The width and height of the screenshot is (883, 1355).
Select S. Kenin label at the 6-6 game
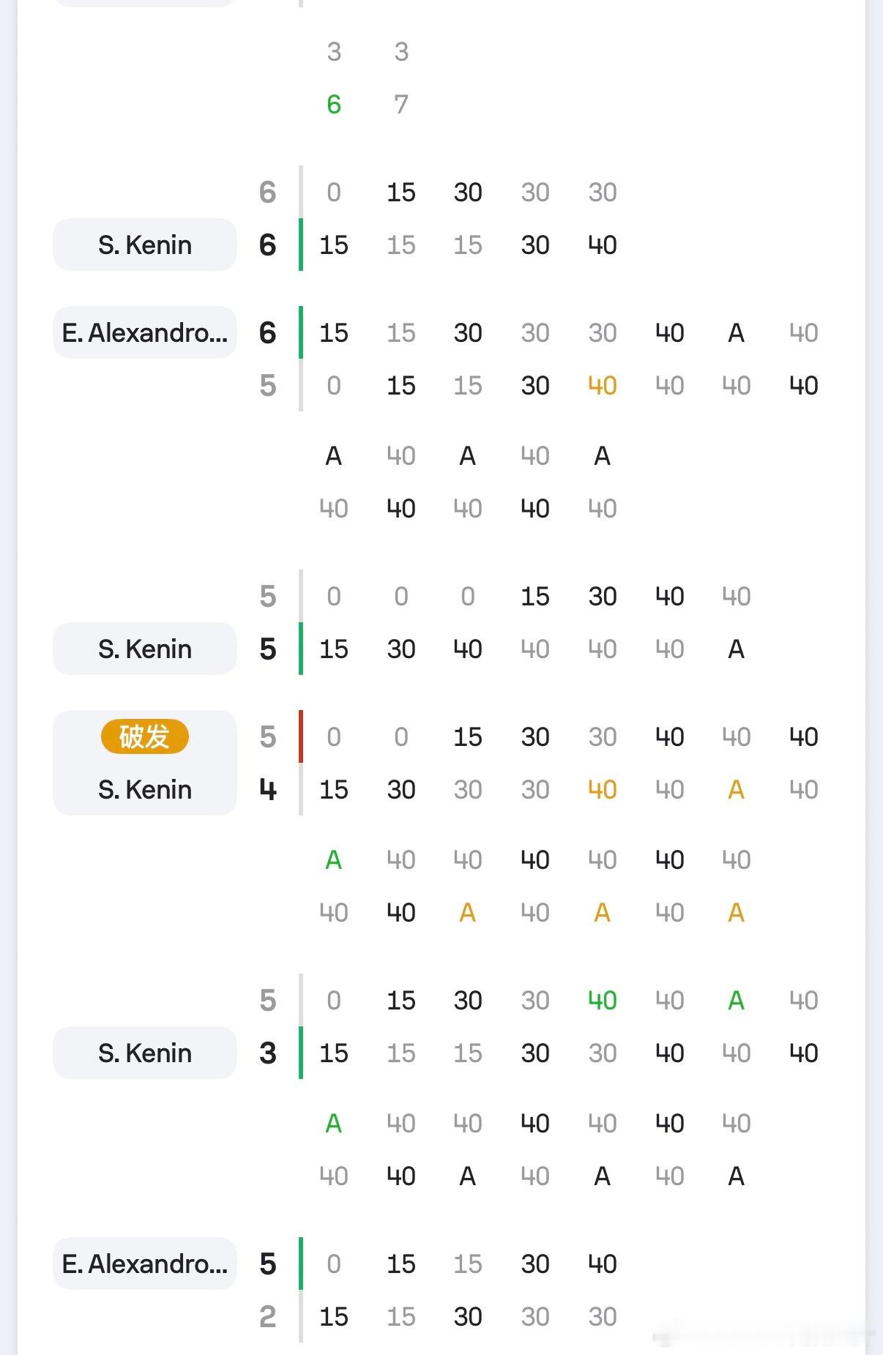point(145,245)
